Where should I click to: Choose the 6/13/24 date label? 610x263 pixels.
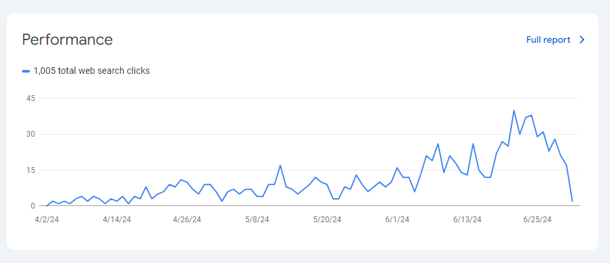click(x=467, y=220)
